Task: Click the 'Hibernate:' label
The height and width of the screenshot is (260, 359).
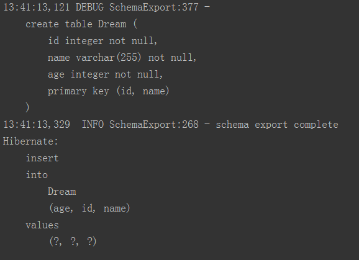Action: click(x=30, y=141)
